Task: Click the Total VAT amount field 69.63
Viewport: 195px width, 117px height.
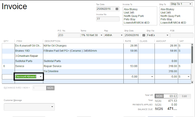Action: 170,96
